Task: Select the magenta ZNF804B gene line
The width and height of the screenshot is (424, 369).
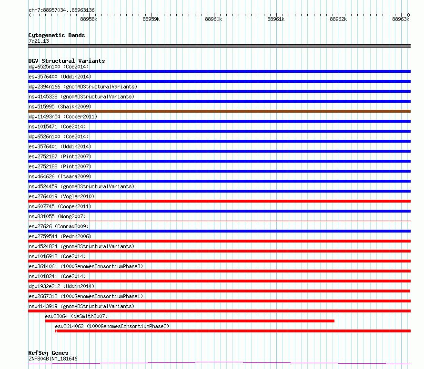Action: pos(219,363)
